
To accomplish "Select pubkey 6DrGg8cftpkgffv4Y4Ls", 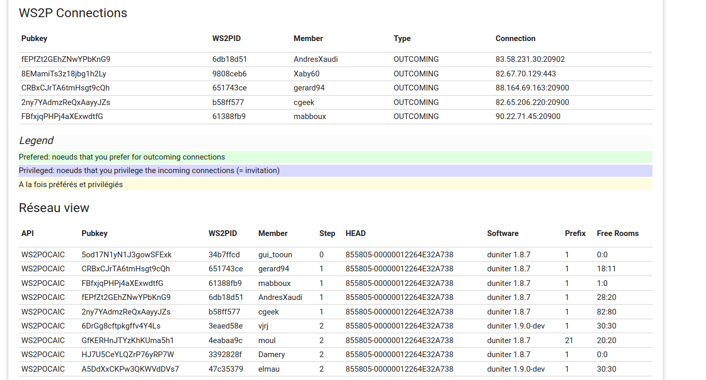I will coord(121,326).
